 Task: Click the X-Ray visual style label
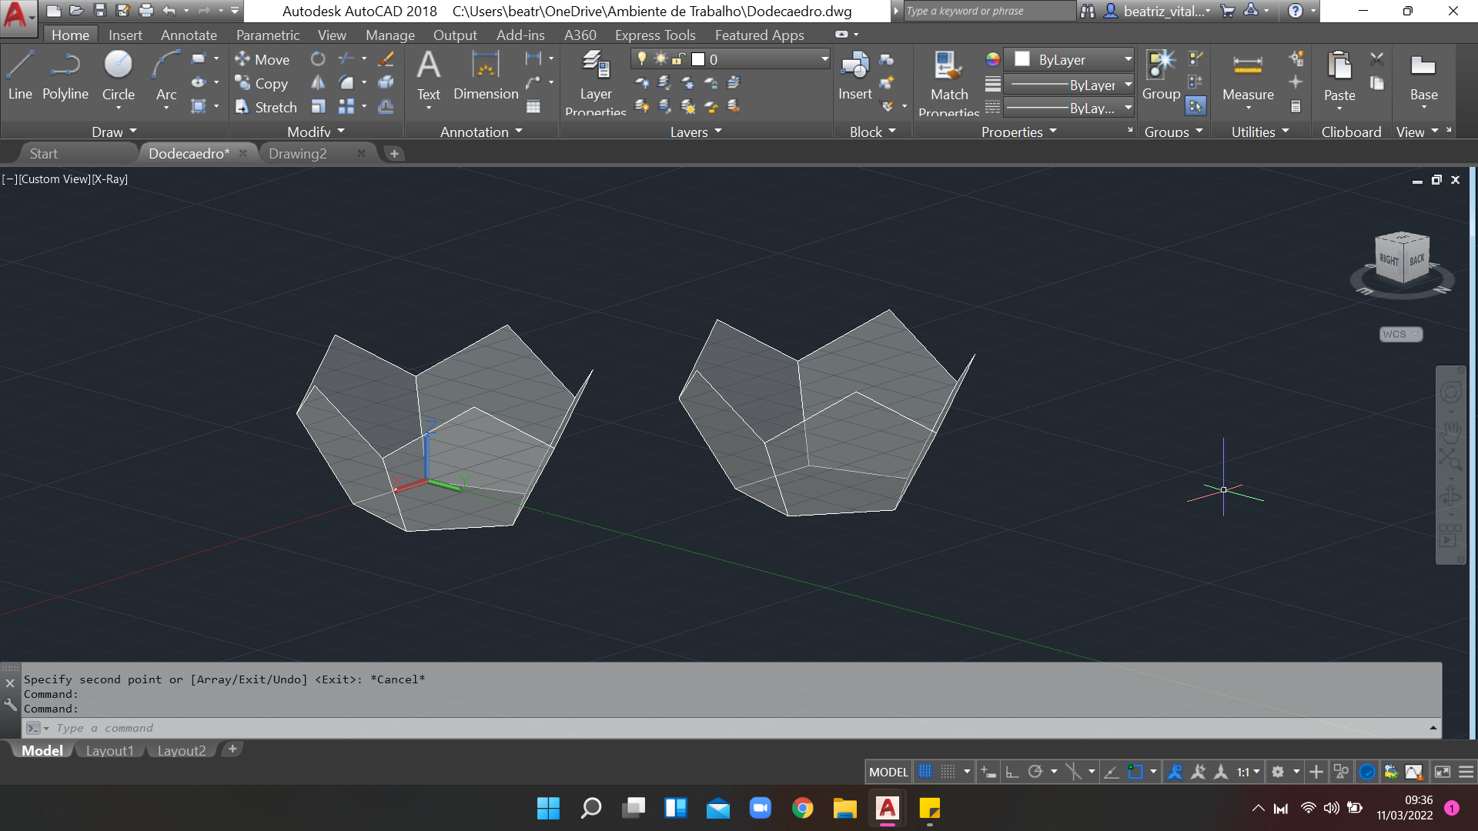click(110, 179)
